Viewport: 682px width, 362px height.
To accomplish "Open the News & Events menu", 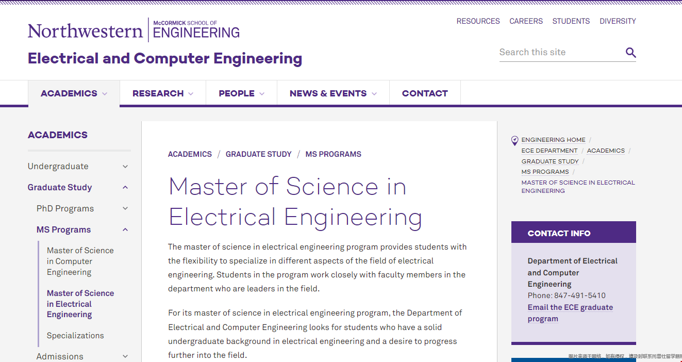I will point(333,93).
